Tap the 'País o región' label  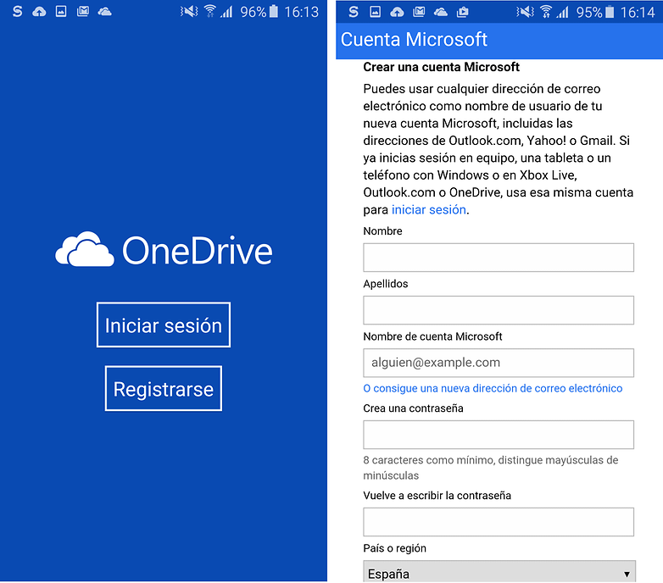(394, 548)
